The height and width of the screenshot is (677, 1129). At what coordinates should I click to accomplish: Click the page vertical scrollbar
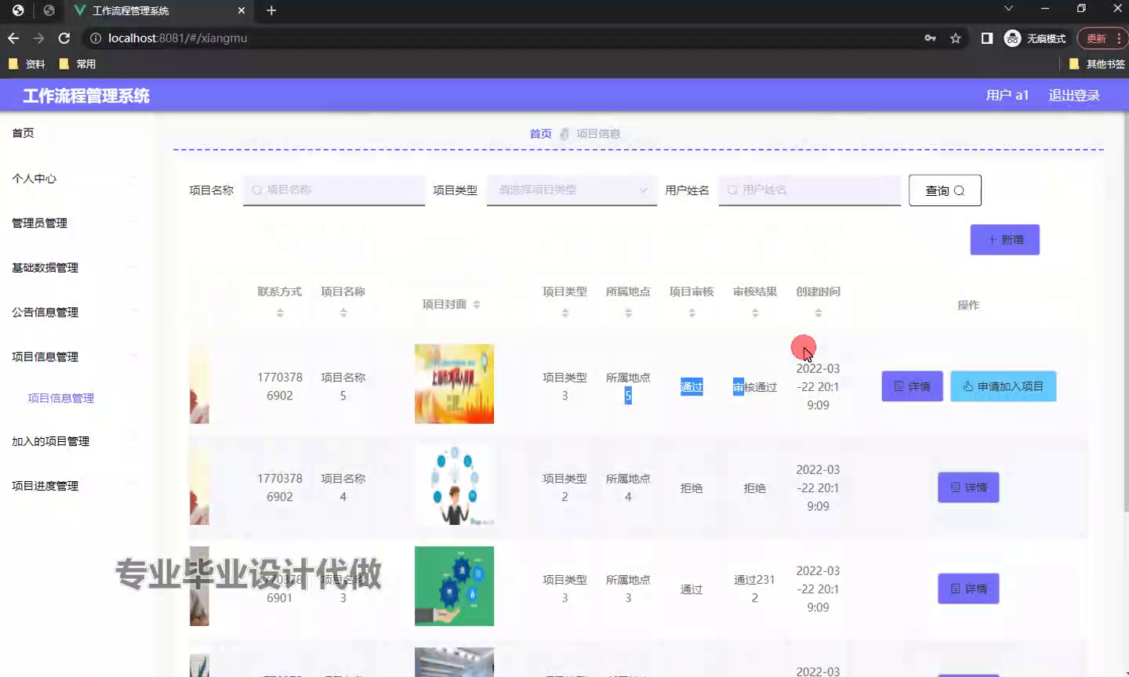coord(1125,313)
